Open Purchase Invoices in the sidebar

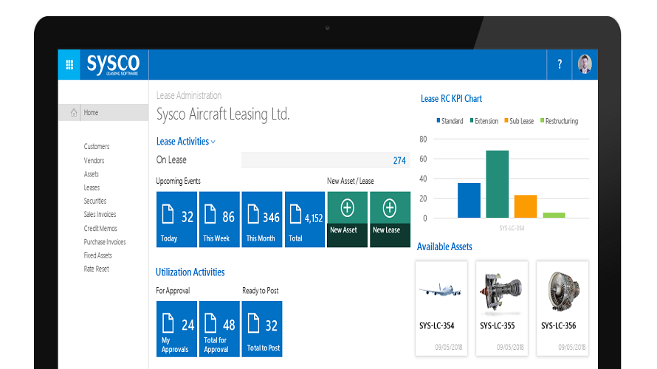pos(104,241)
